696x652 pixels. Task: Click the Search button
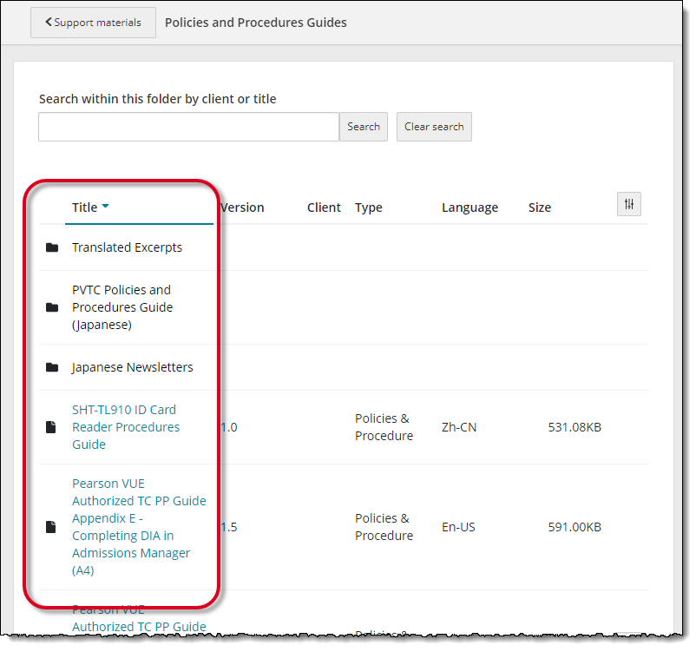pyautogui.click(x=363, y=127)
